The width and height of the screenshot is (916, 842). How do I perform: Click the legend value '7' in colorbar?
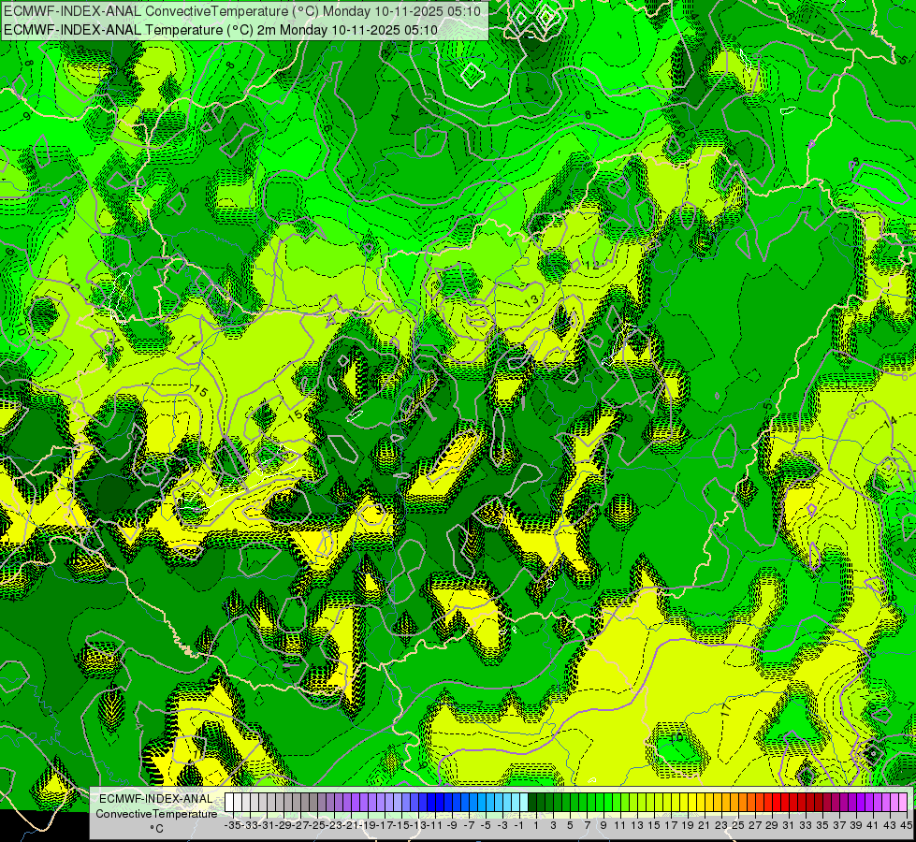pos(587,826)
